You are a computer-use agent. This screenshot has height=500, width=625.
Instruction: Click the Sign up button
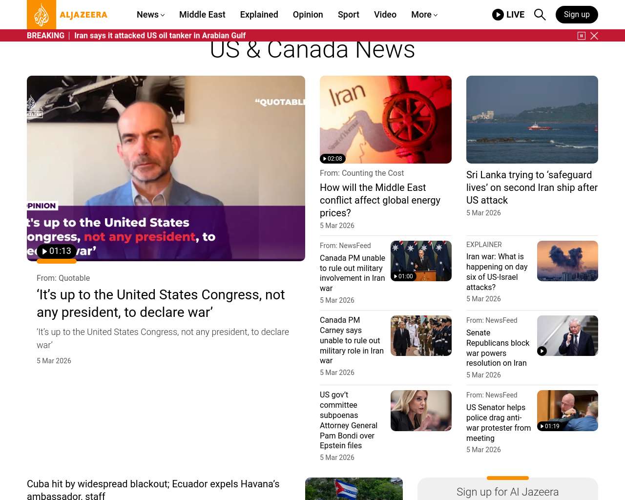pyautogui.click(x=577, y=15)
